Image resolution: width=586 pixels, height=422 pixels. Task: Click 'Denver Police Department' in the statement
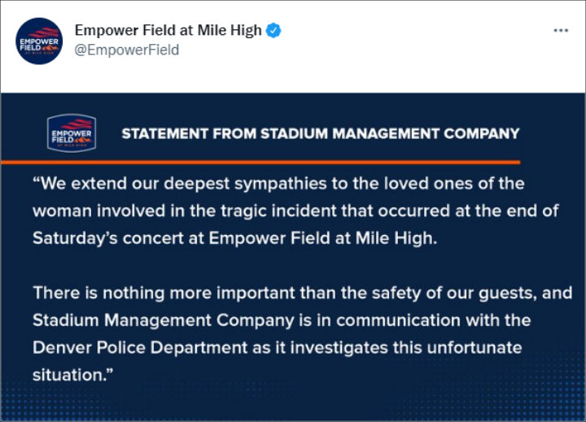[140, 348]
